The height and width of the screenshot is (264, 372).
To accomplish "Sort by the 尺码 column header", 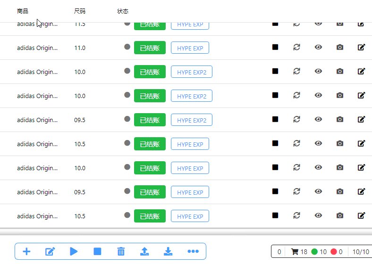I will (80, 11).
